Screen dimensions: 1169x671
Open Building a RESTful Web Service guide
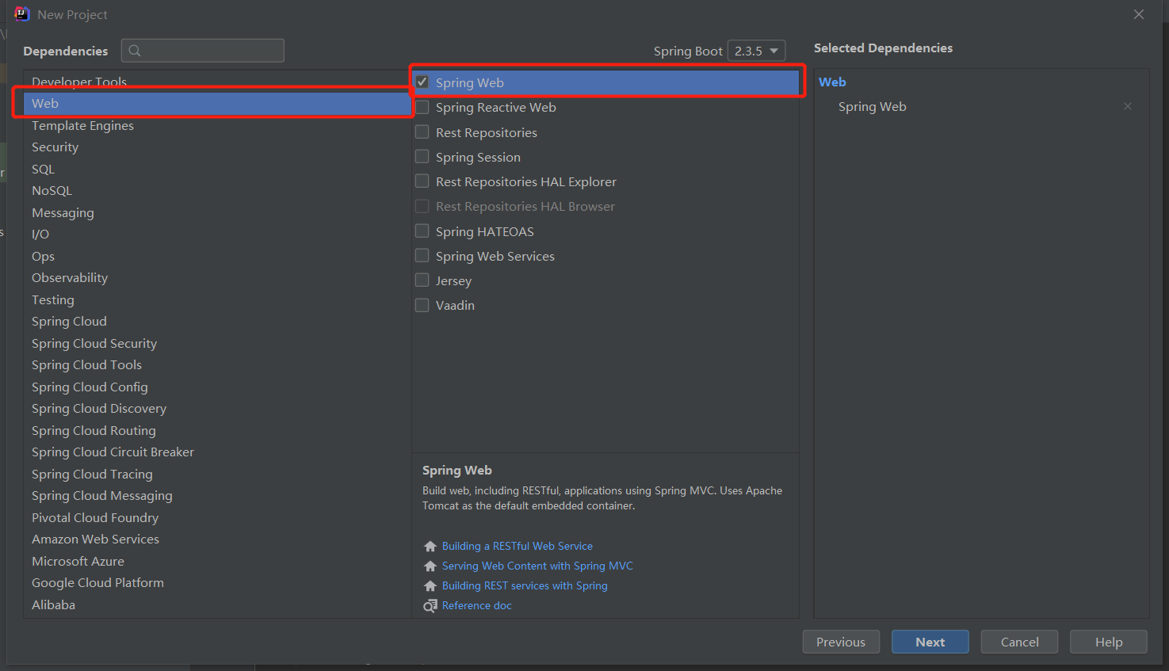pos(518,546)
